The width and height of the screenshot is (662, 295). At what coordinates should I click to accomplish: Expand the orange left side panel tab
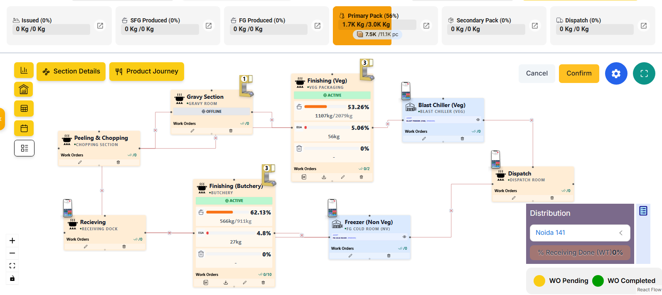pyautogui.click(x=2, y=119)
